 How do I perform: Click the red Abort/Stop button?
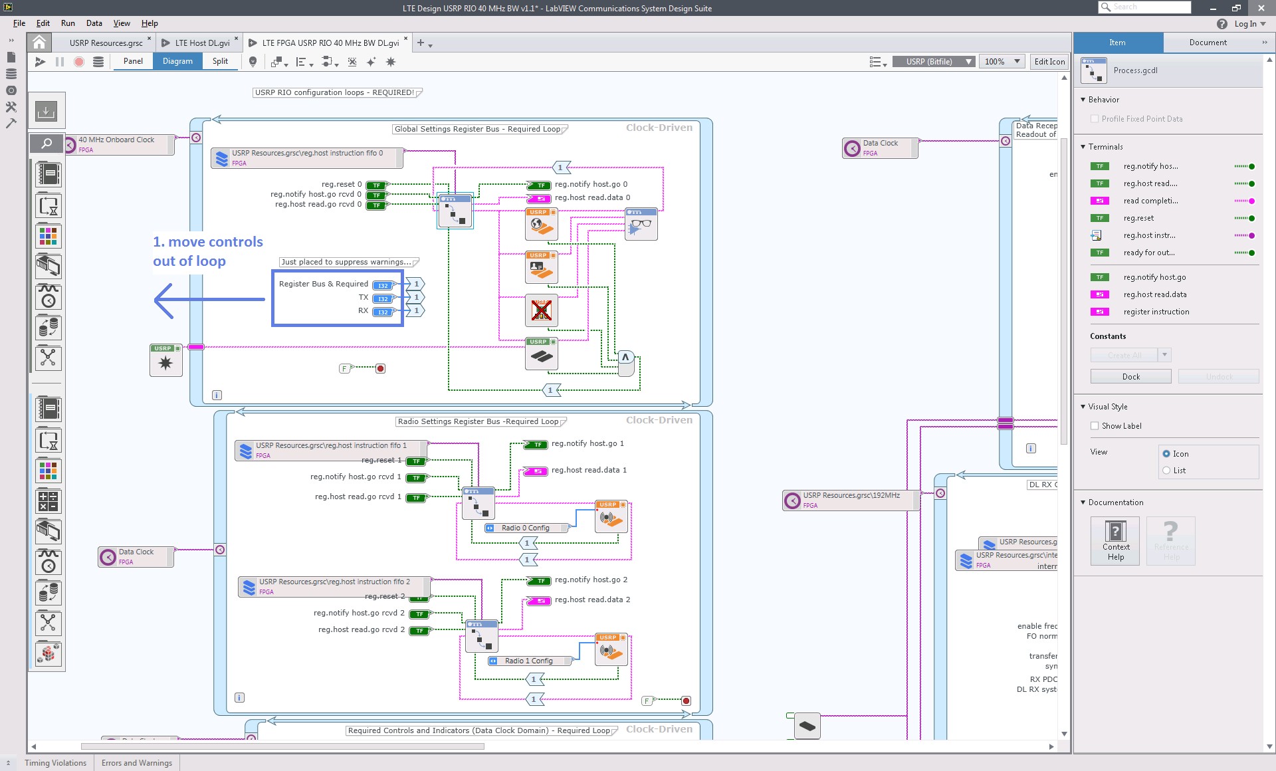click(78, 62)
